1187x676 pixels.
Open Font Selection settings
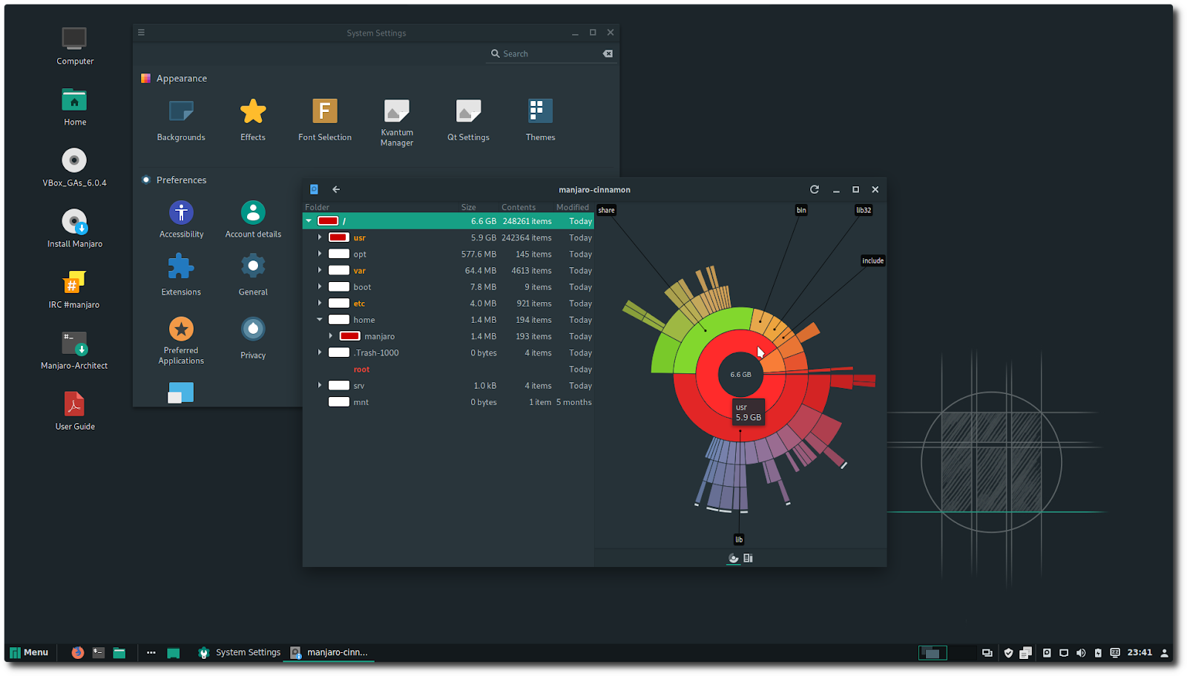click(325, 119)
